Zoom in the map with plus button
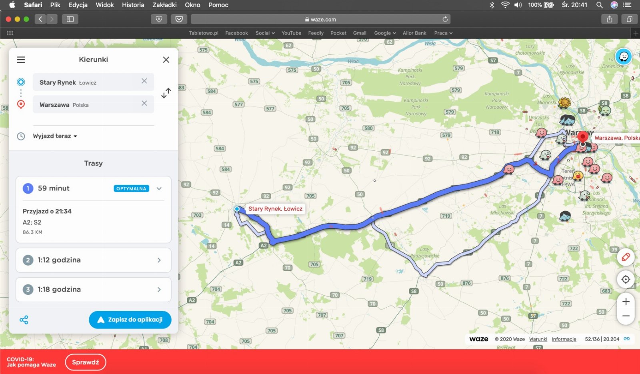The width and height of the screenshot is (640, 374). [x=626, y=302]
